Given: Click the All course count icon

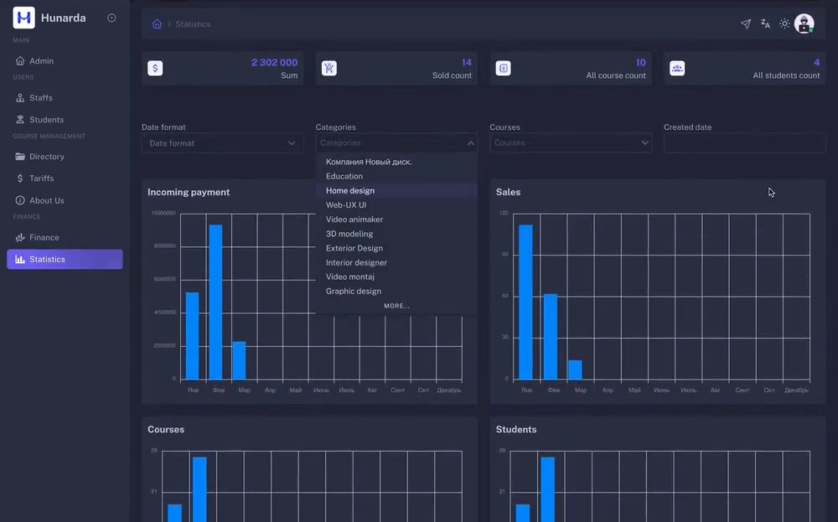Looking at the screenshot, I should [x=503, y=68].
